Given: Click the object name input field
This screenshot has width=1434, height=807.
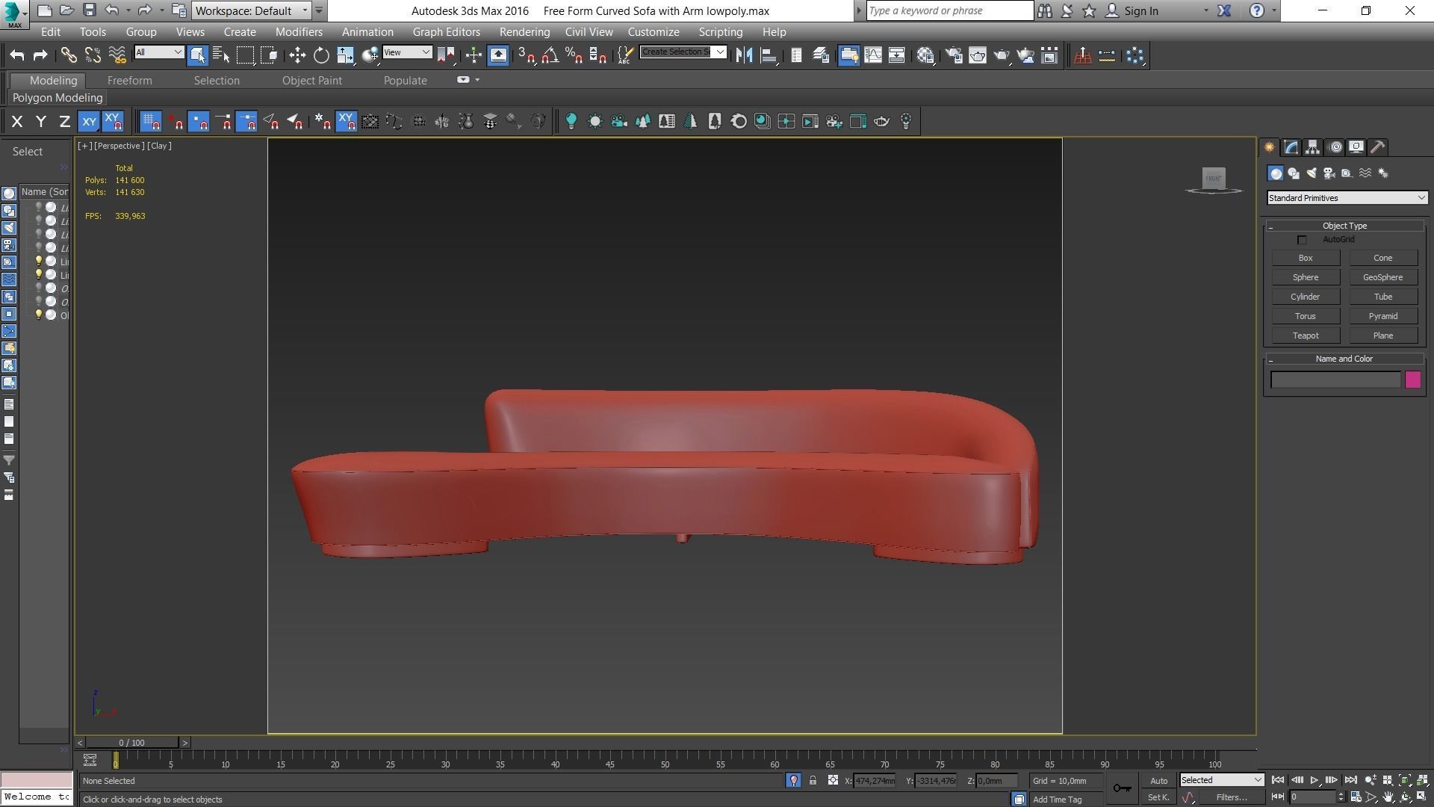Looking at the screenshot, I should pos(1335,380).
